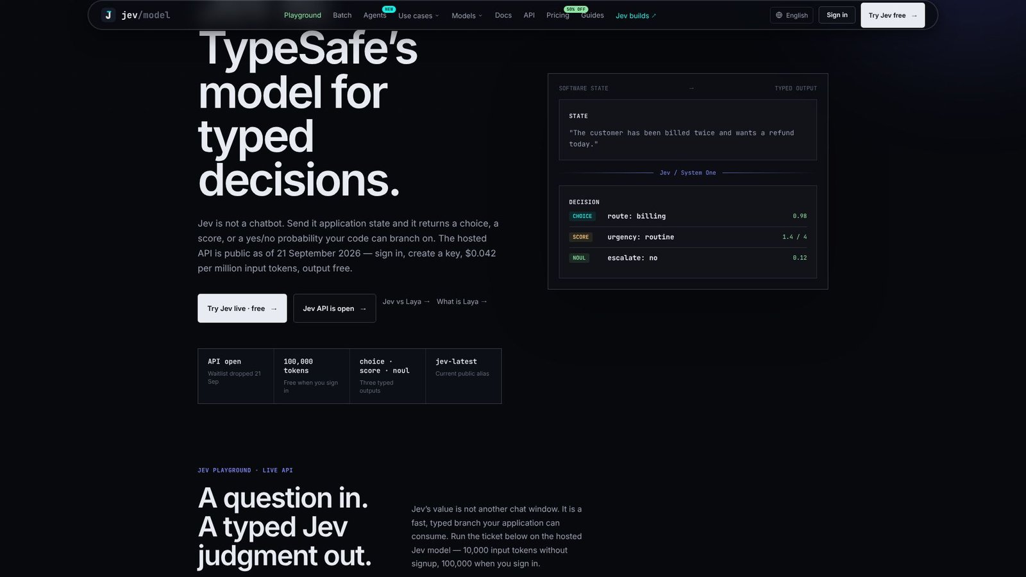Click the 1.4 / 4 score value
Viewport: 1026px width, 577px height.
tap(795, 237)
